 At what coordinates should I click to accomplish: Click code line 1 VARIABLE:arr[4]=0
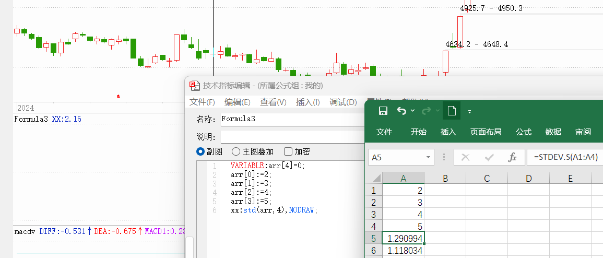(269, 166)
